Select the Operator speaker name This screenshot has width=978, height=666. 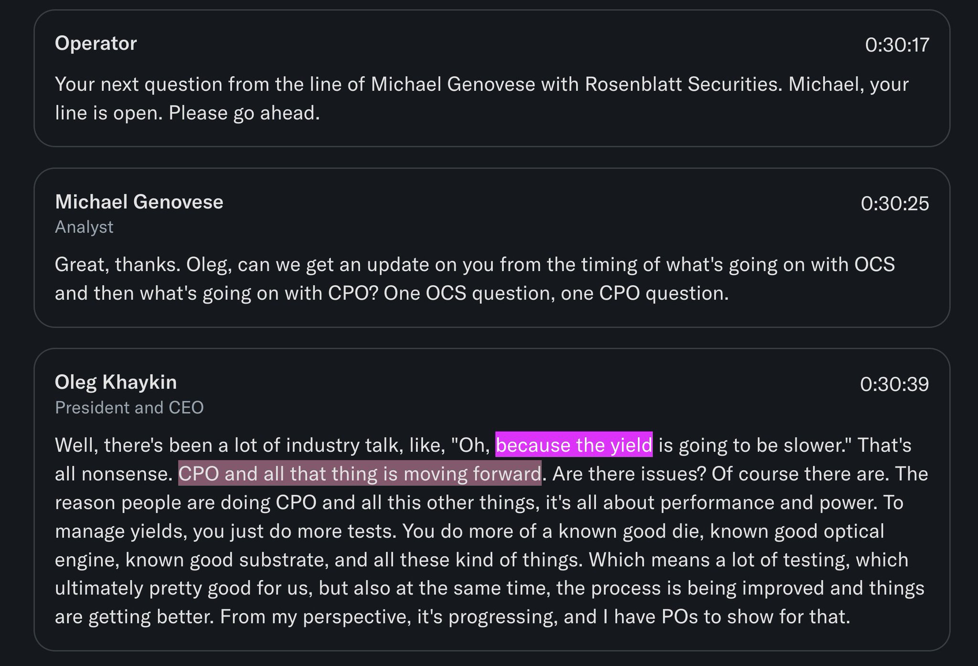pyautogui.click(x=96, y=43)
